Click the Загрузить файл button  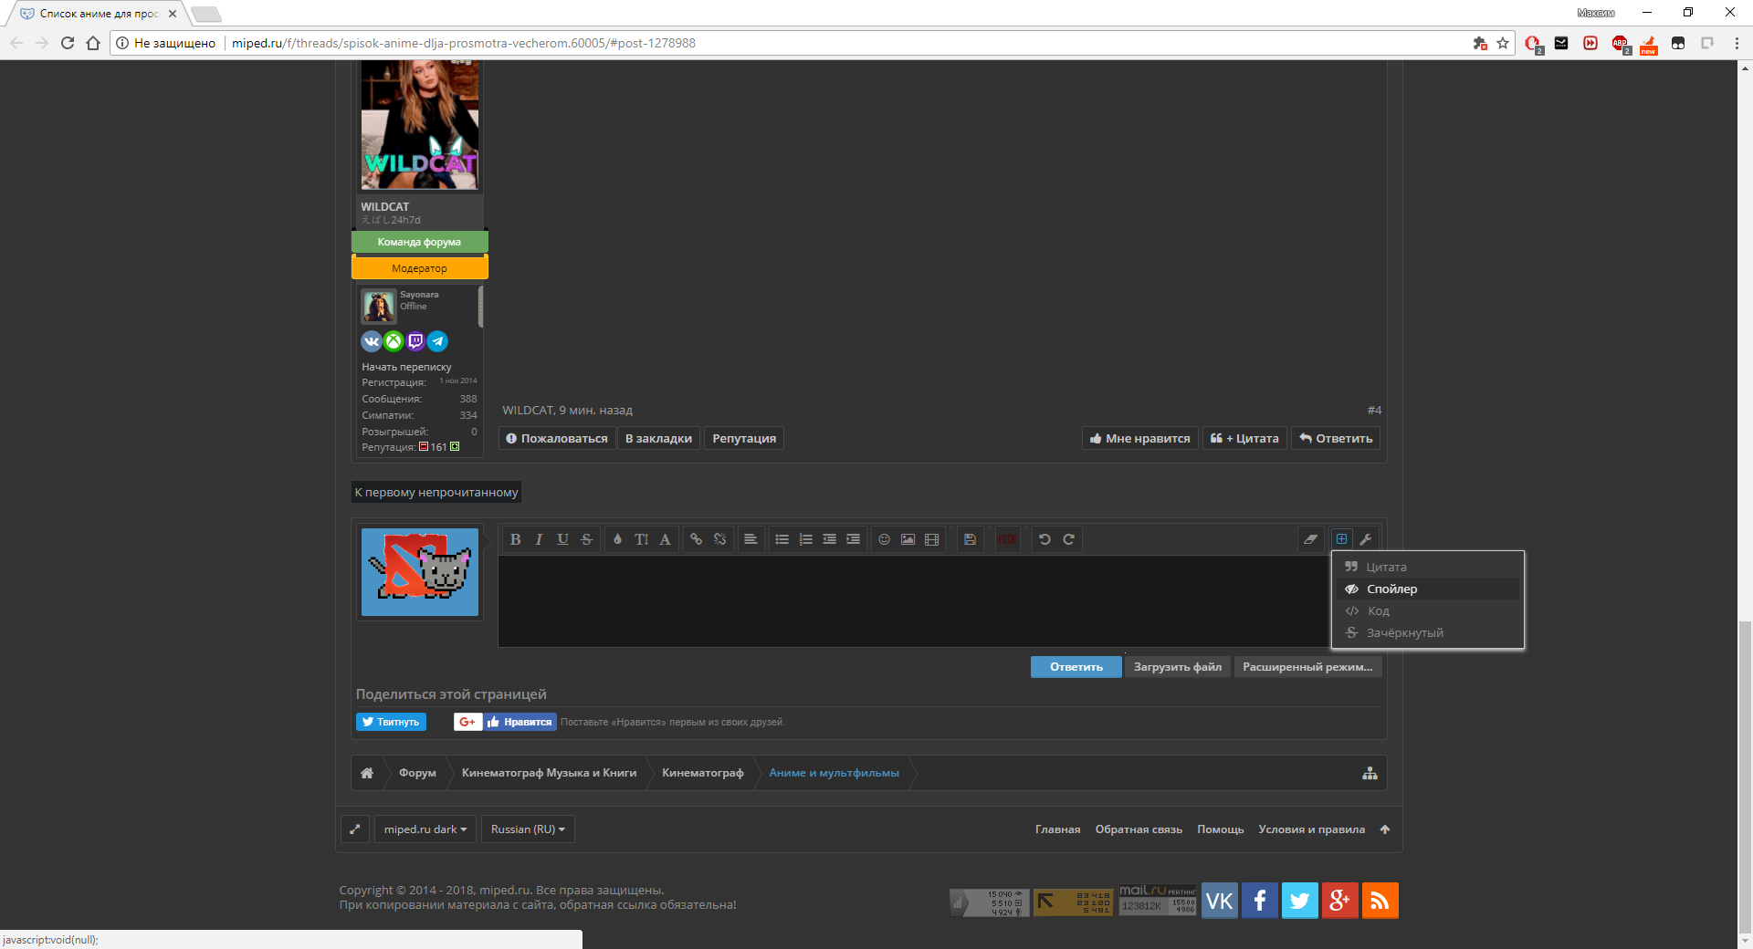[1178, 667]
